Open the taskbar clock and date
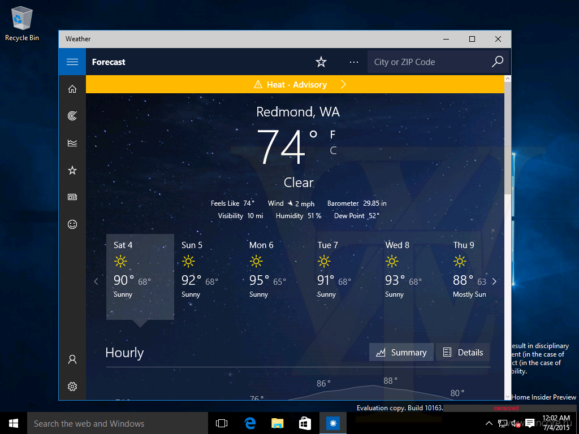Image resolution: width=579 pixels, height=434 pixels. (x=556, y=423)
